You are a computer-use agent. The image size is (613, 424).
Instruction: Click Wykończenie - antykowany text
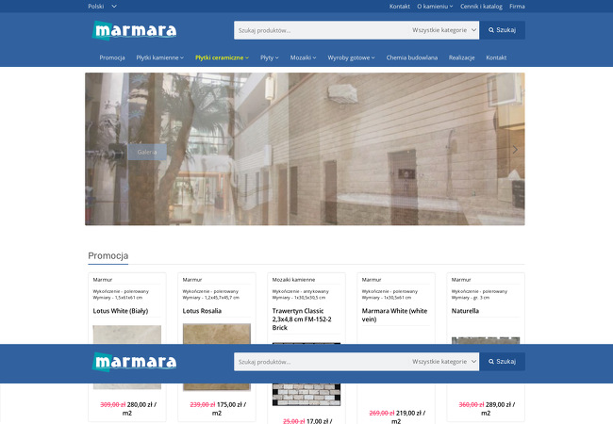(300, 291)
